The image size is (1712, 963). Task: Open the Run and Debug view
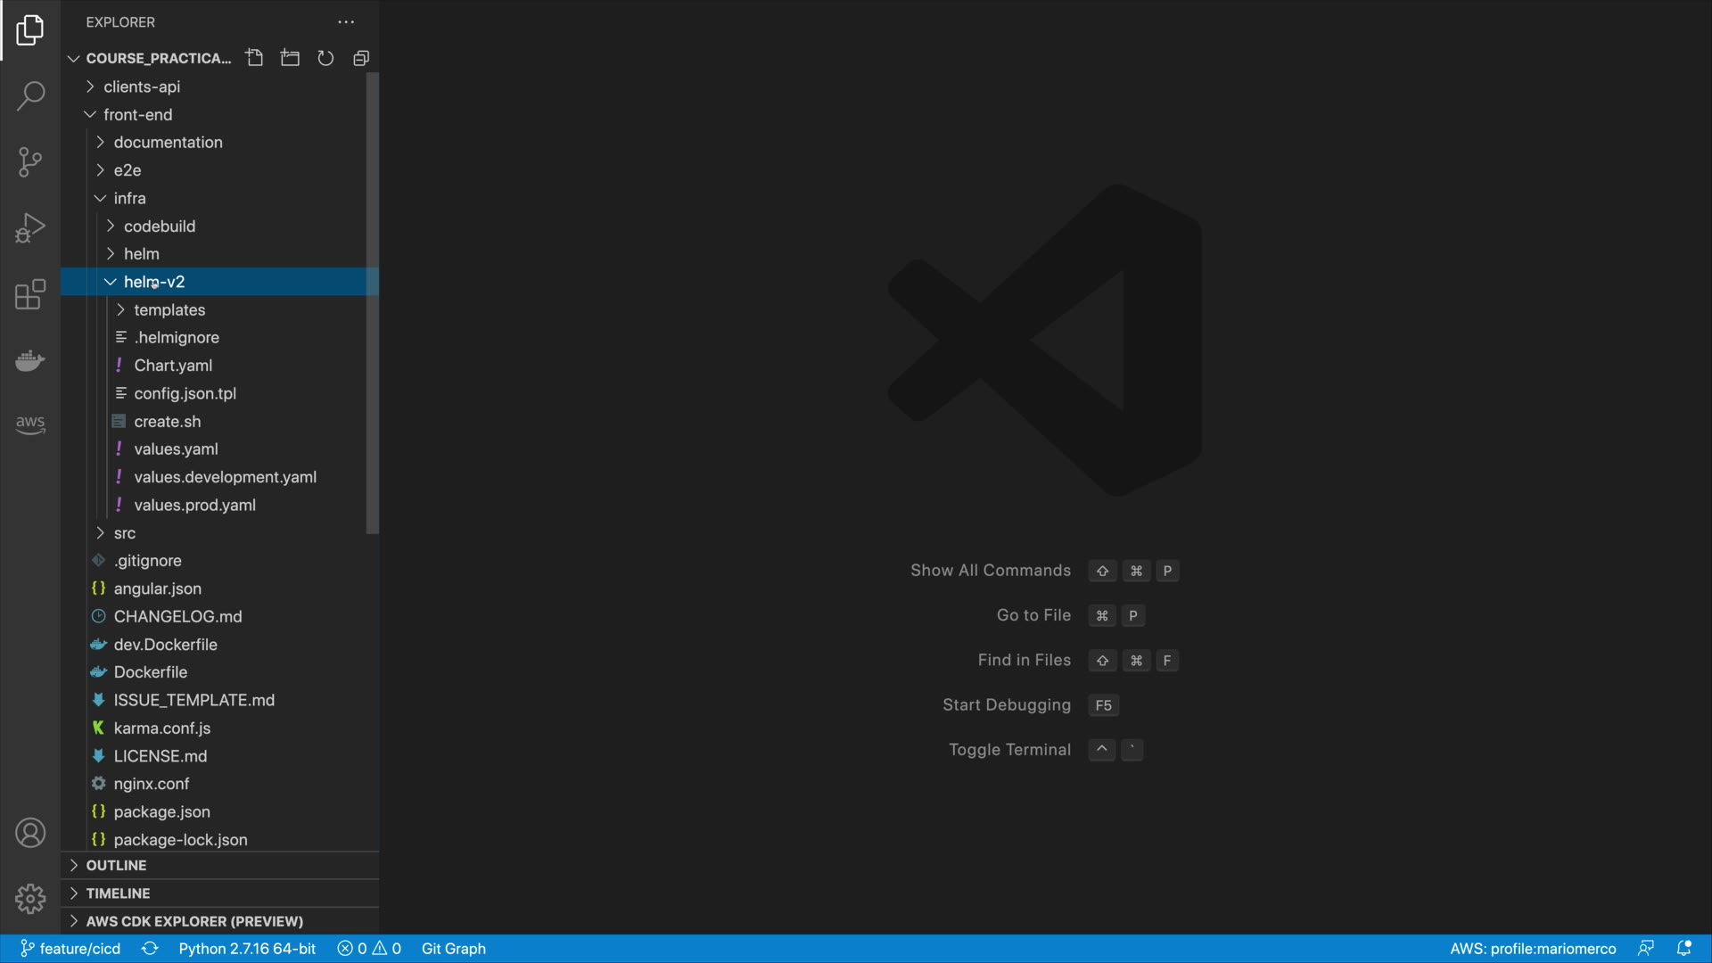click(x=30, y=228)
